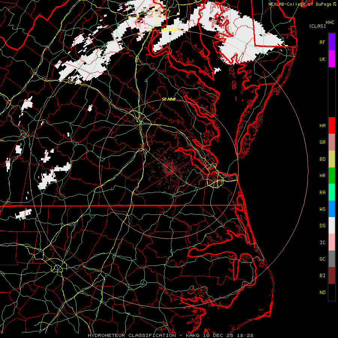Click the ND legend label

322,292
